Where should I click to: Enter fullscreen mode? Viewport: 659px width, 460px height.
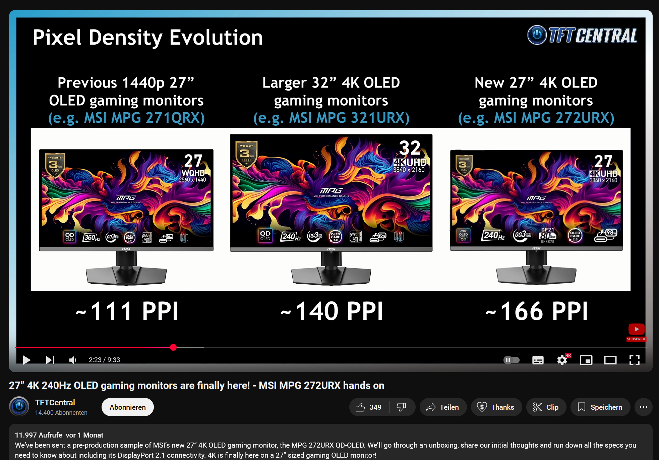634,360
